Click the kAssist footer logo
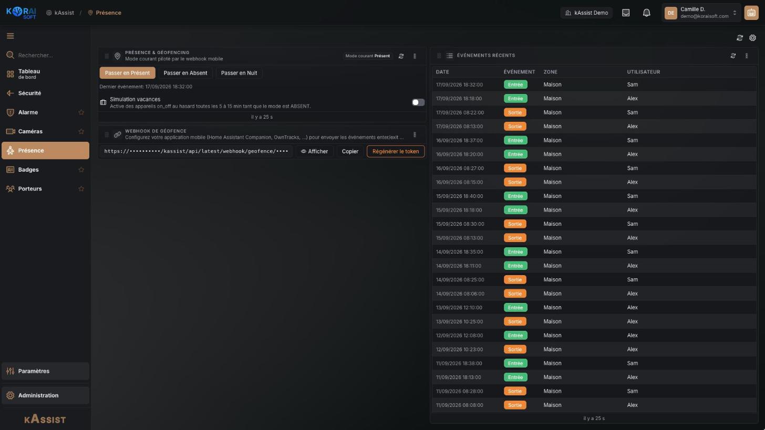This screenshot has width=765, height=430. coord(45,419)
